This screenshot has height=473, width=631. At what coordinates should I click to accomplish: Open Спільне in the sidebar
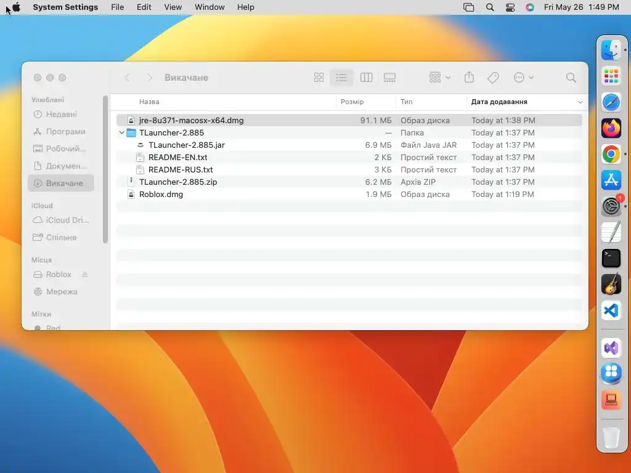click(x=61, y=237)
